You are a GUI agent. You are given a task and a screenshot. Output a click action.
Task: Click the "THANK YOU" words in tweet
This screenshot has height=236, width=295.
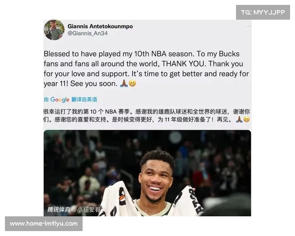(183, 64)
